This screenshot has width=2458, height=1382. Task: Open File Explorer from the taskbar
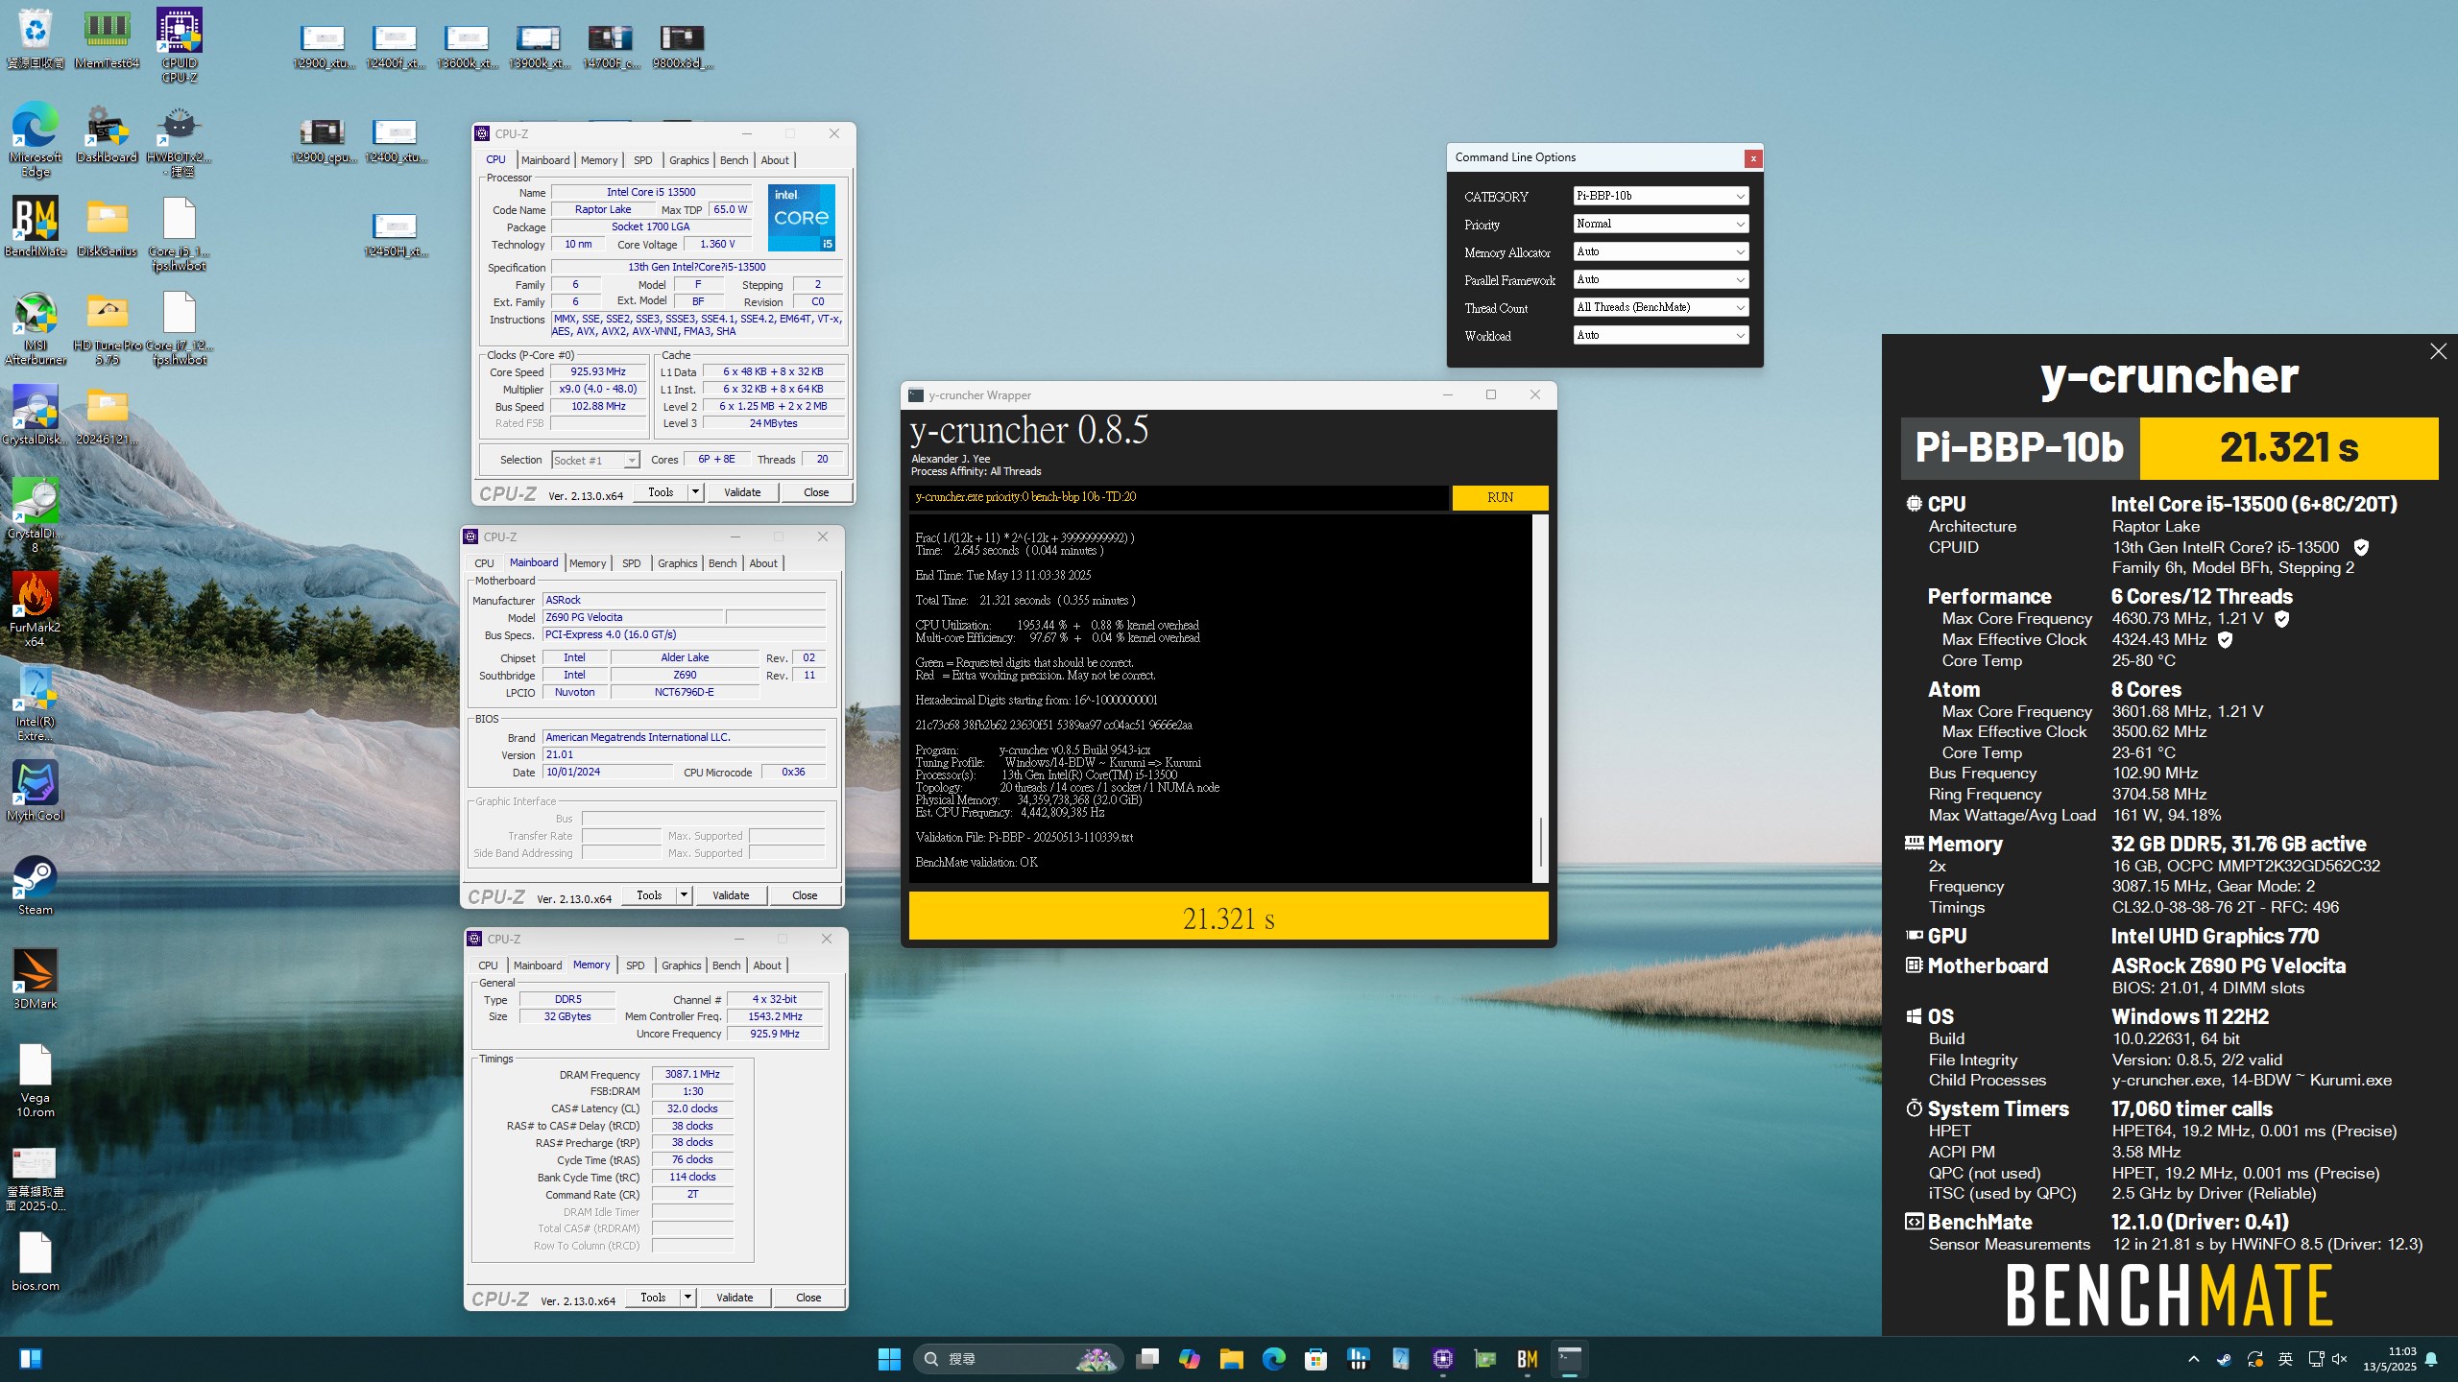1231,1359
